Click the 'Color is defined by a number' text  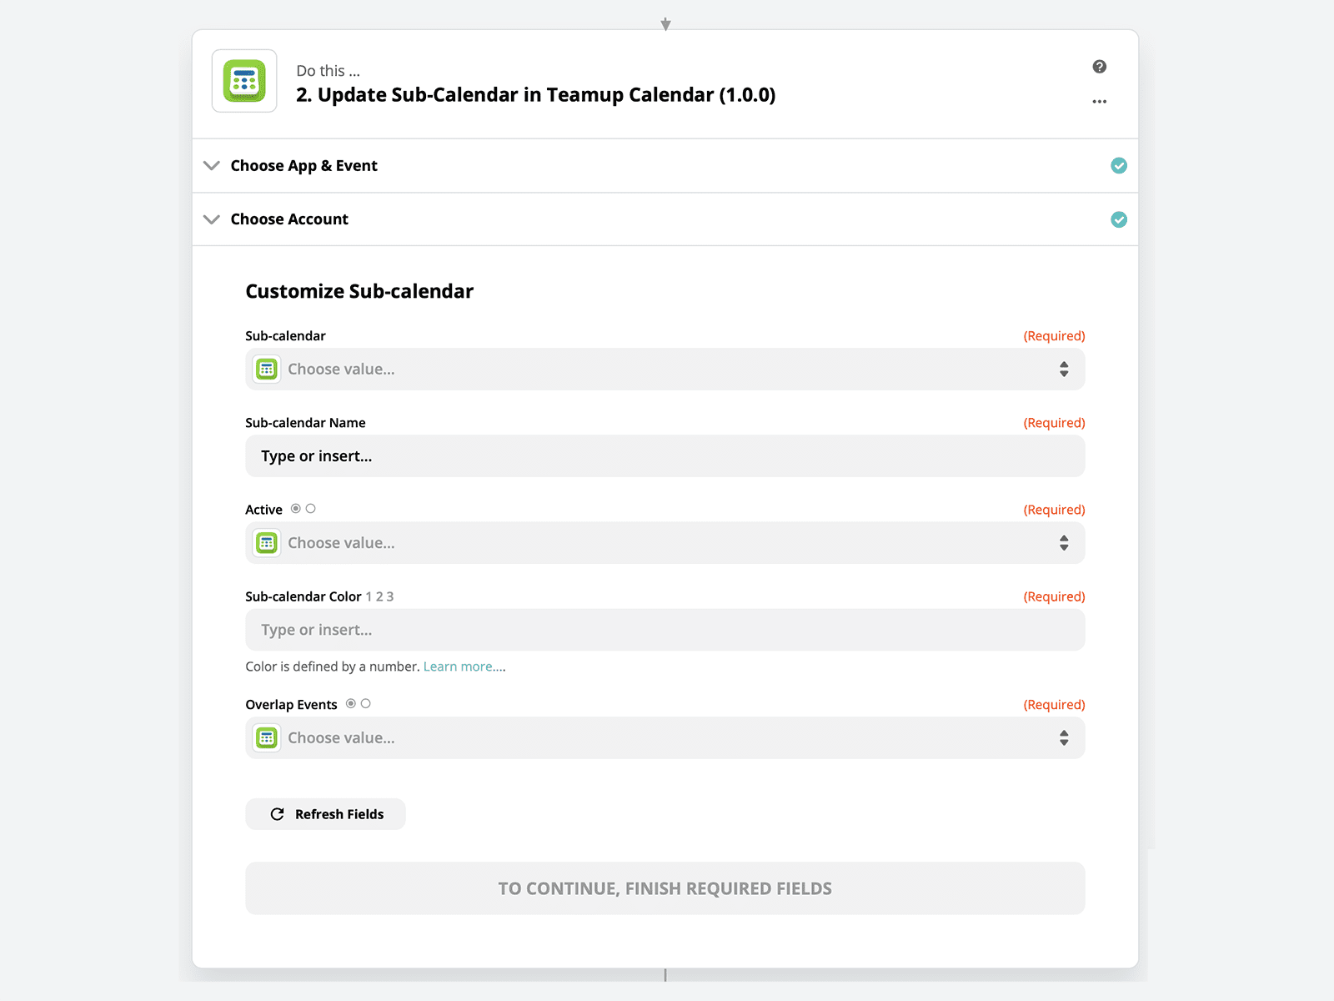click(x=333, y=666)
